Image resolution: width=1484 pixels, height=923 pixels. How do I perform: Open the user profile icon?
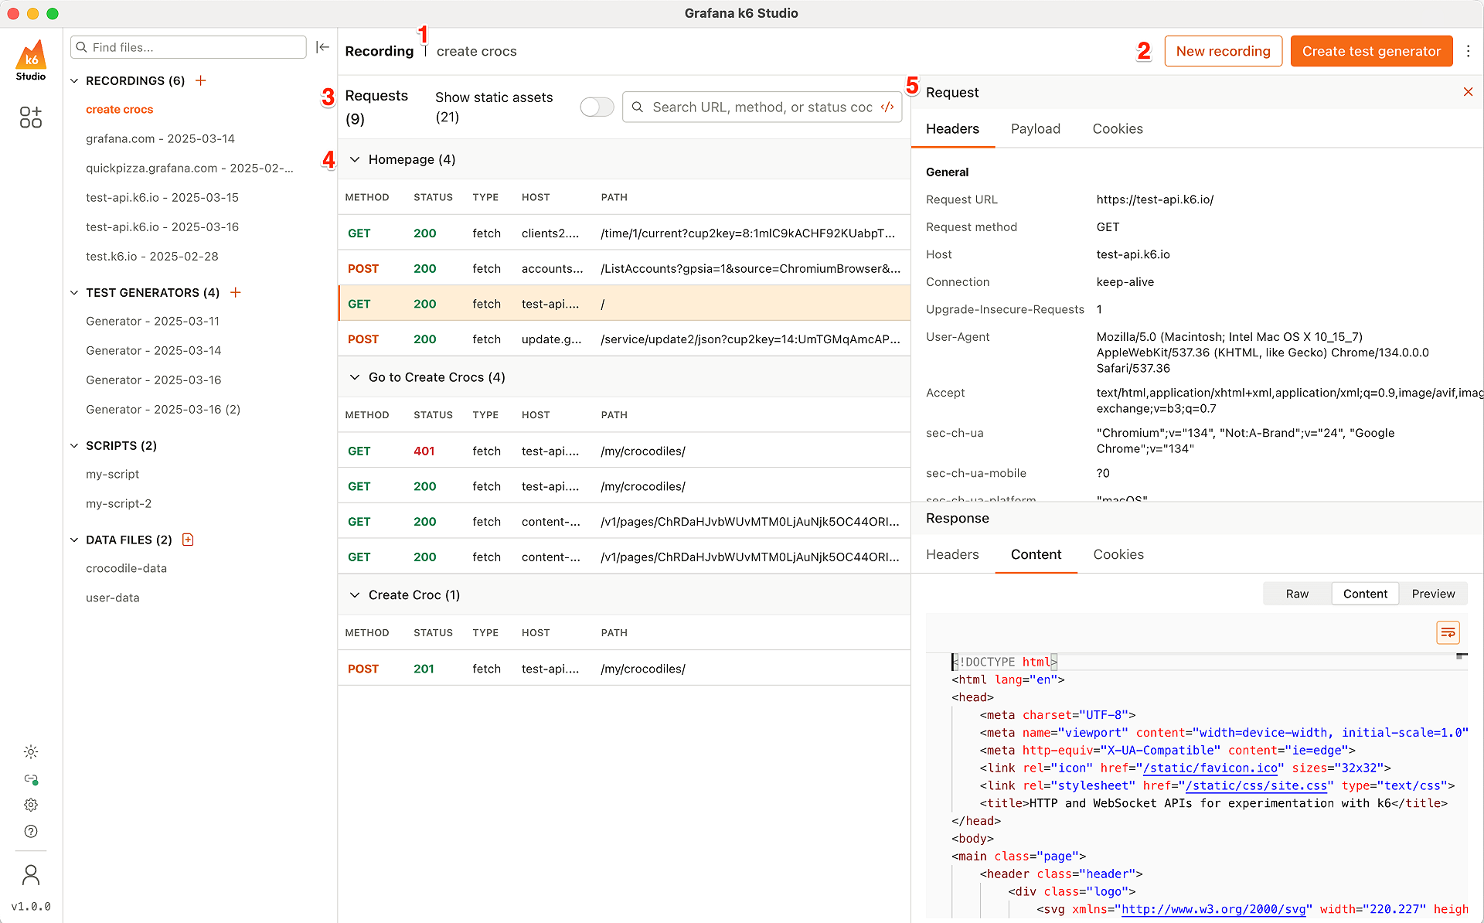31,874
